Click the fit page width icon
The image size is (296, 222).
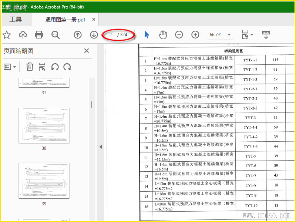(x=245, y=35)
